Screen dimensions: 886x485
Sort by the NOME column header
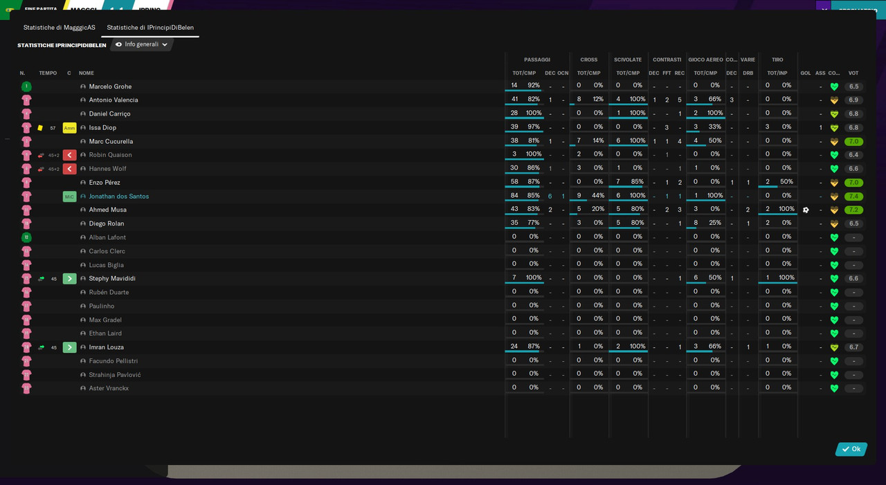87,73
